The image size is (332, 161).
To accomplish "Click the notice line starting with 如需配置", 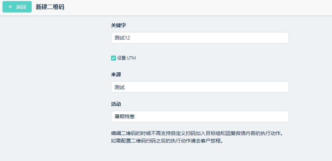I will pyautogui.click(x=169, y=140).
